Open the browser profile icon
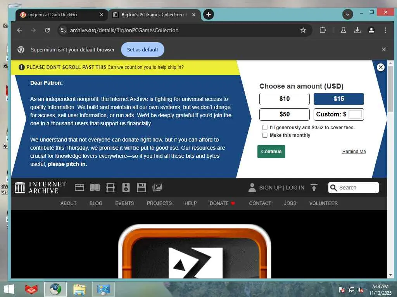The height and width of the screenshot is (297, 397). [x=371, y=30]
